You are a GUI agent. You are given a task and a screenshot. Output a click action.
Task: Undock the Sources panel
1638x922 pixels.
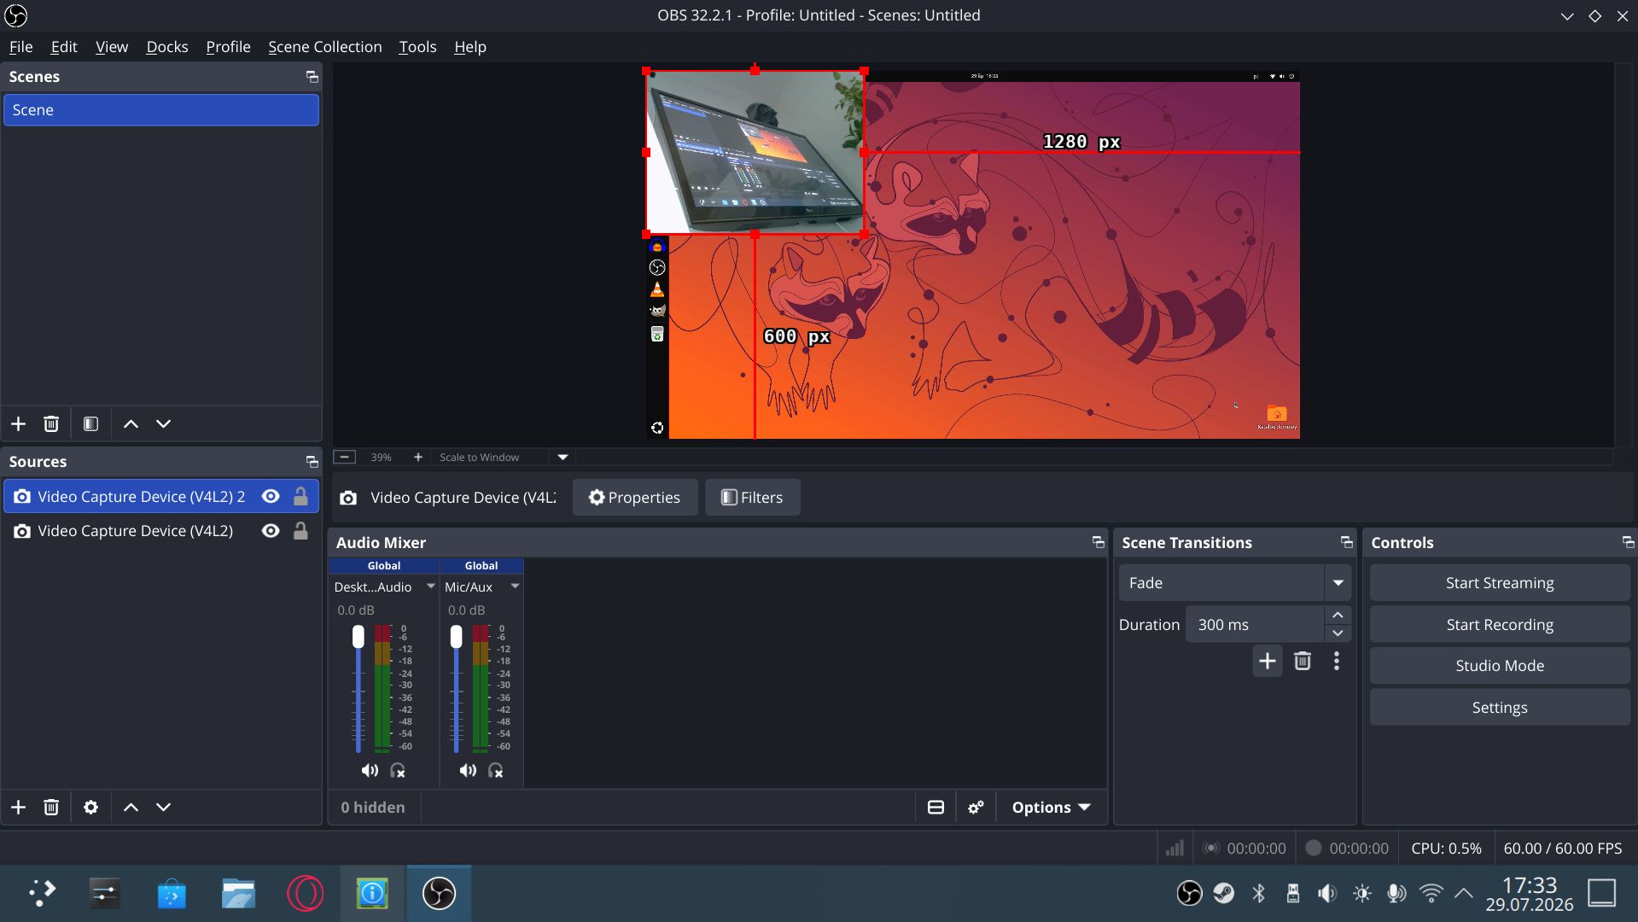pos(312,462)
